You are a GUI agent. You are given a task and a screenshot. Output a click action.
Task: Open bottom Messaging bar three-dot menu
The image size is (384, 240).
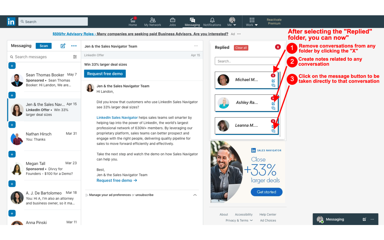coord(372,219)
